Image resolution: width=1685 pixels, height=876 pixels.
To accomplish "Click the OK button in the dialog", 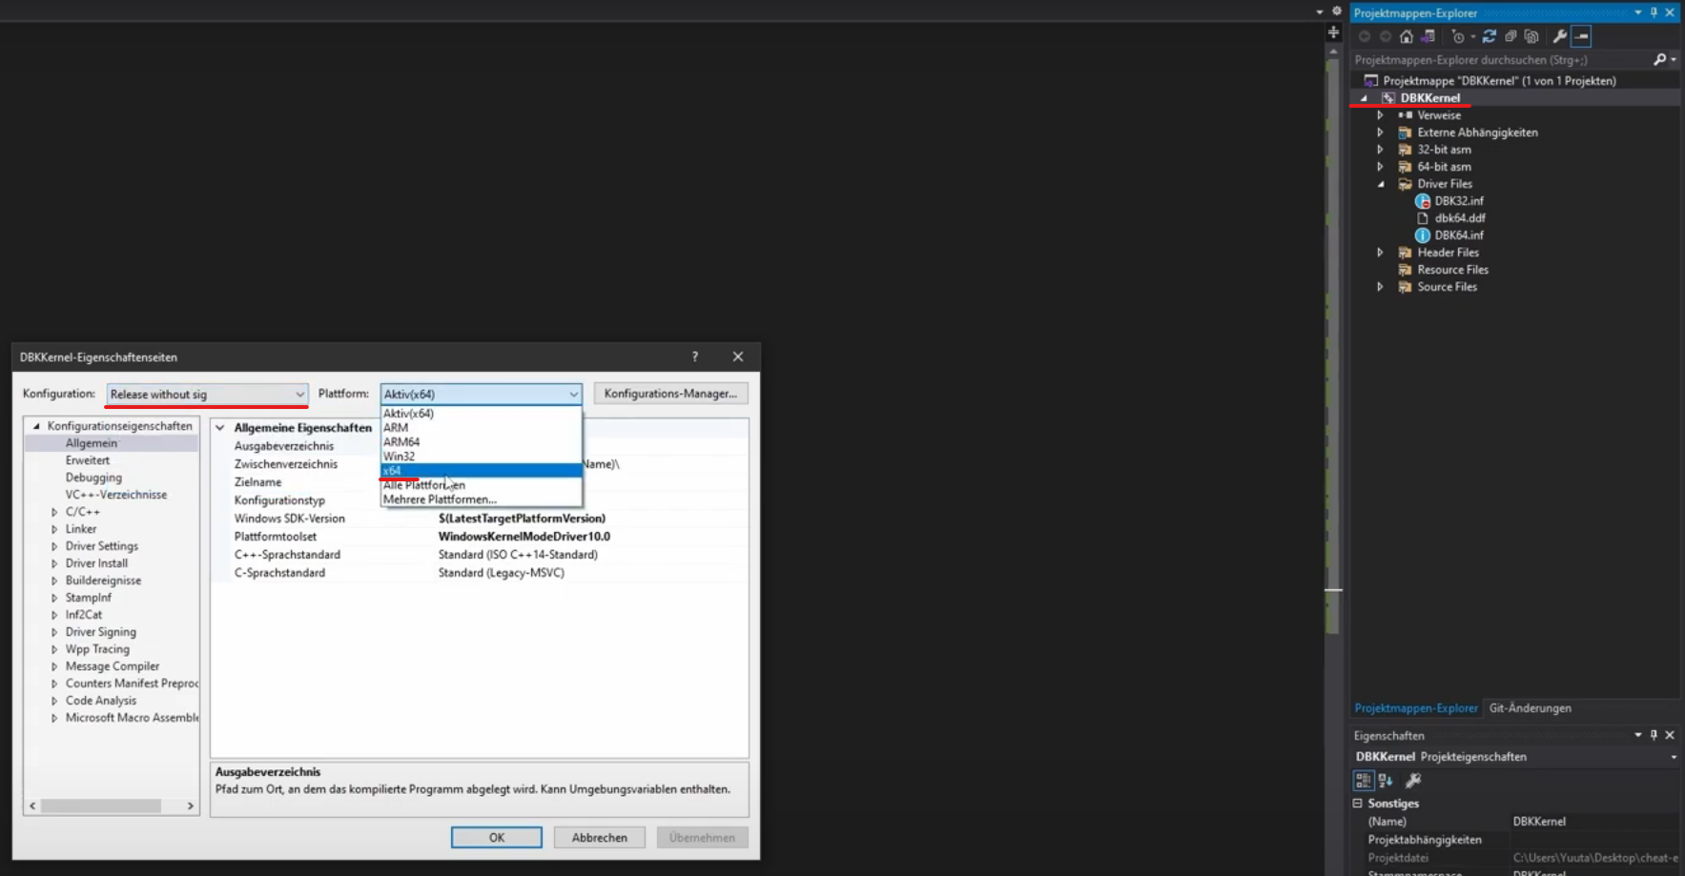I will (497, 838).
